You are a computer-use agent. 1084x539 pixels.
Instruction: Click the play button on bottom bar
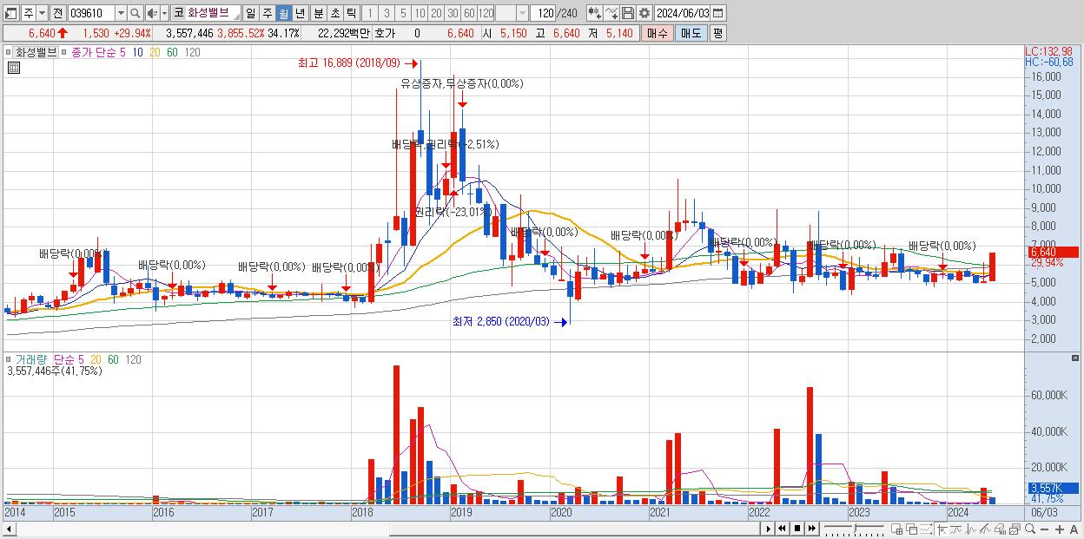(769, 529)
